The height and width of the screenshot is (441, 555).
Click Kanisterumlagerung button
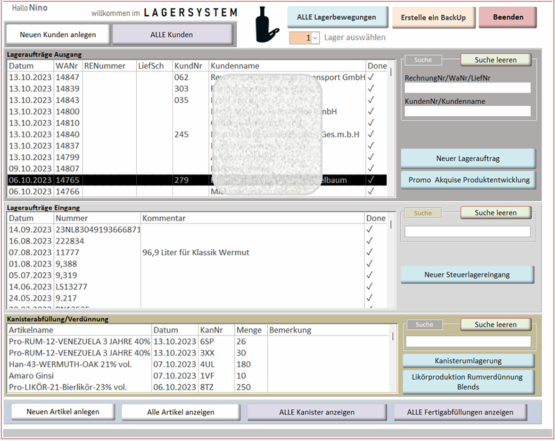(x=468, y=361)
